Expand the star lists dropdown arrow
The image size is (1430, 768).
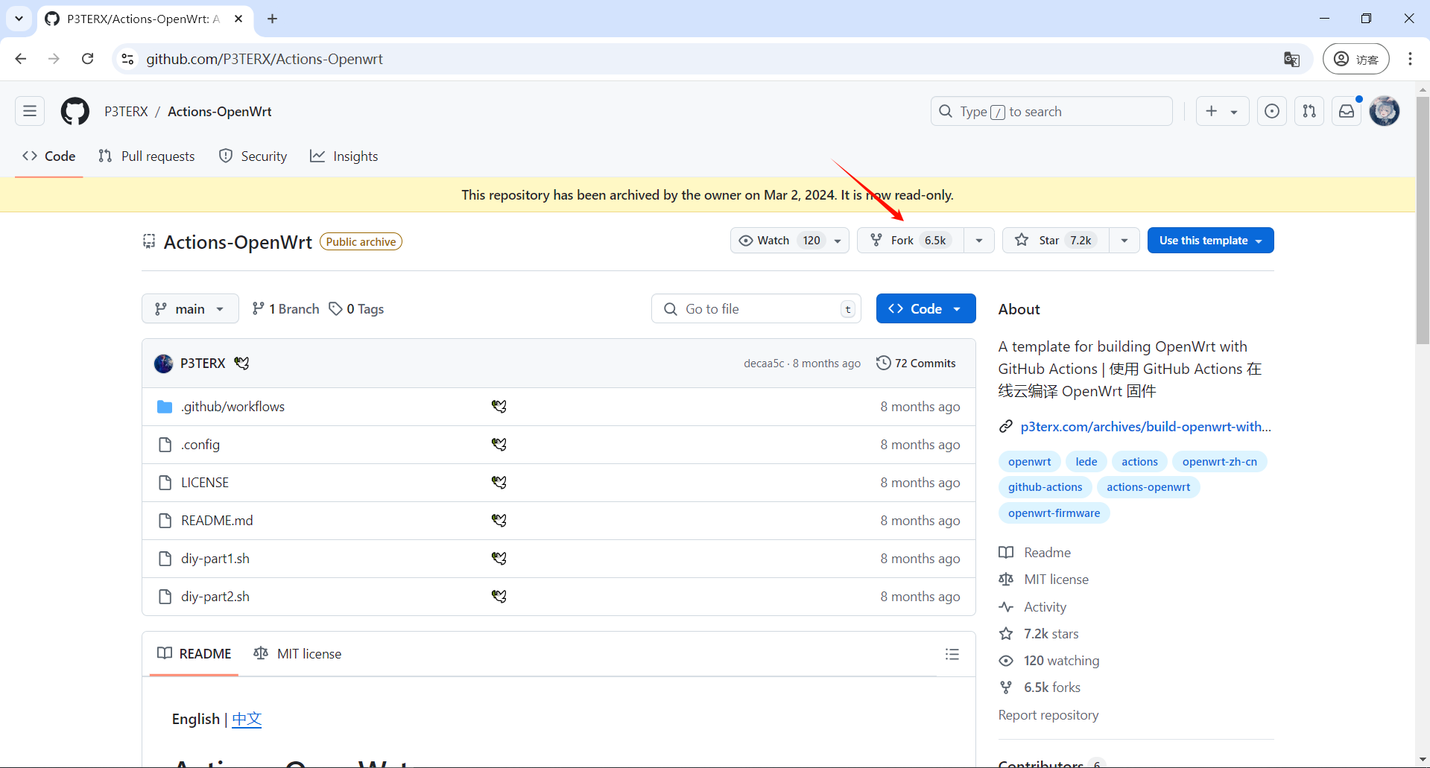1124,241
